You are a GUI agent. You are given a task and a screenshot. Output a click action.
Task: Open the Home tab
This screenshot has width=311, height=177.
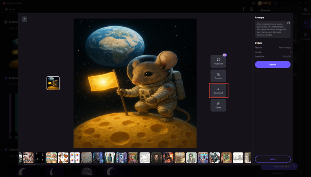coord(11,9)
